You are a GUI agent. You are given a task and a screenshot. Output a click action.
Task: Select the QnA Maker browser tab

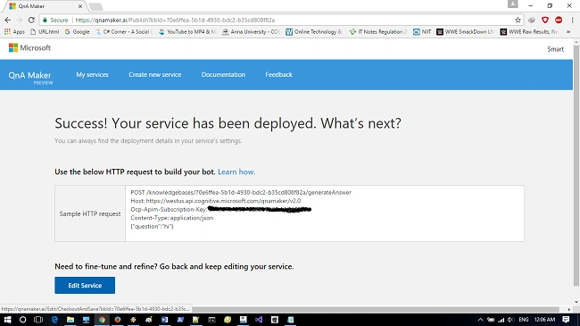coord(45,6)
